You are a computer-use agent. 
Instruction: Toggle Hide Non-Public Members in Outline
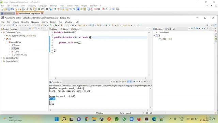pyautogui.click(x=202, y=29)
